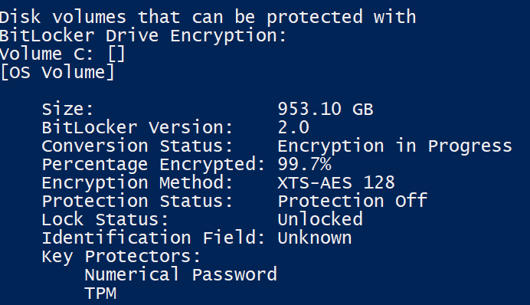The width and height of the screenshot is (530, 305).
Task: Click the XTS-AES 128 encryption method value
Action: pos(336,182)
